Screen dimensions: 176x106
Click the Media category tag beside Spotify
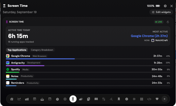(x=25, y=69)
